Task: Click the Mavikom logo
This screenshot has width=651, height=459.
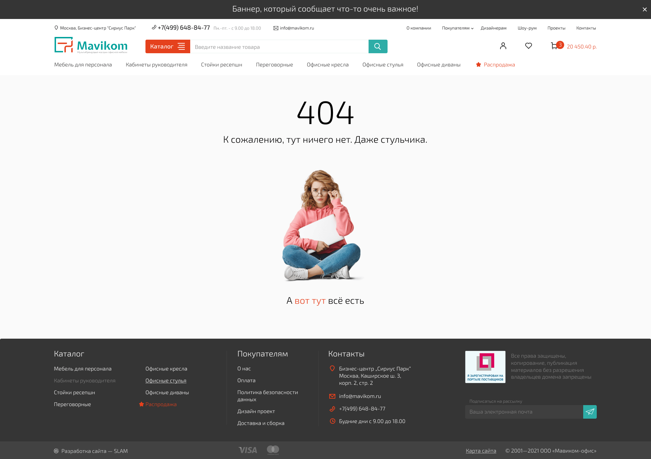Action: (x=91, y=45)
